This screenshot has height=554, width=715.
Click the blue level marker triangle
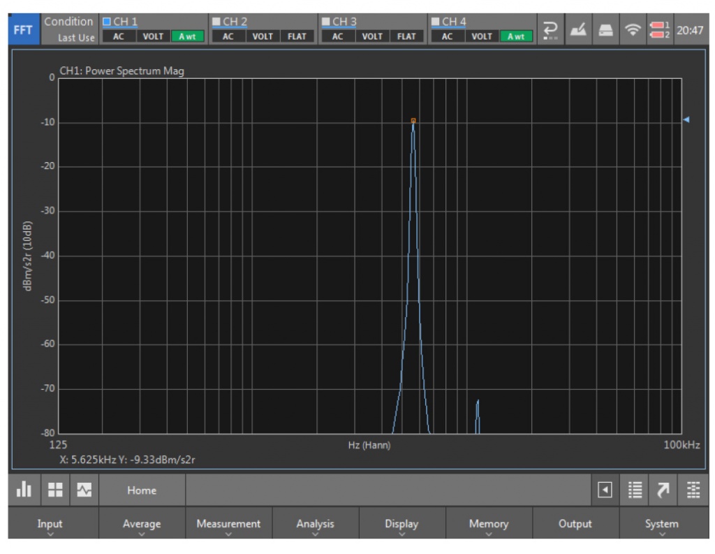point(686,119)
